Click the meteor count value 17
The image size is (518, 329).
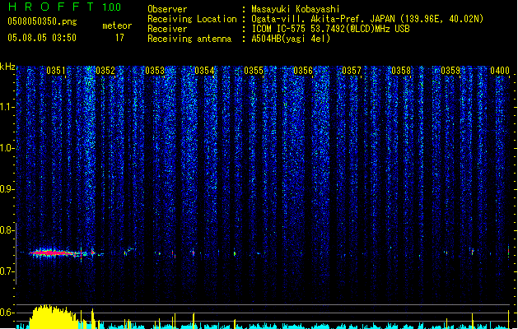click(119, 38)
